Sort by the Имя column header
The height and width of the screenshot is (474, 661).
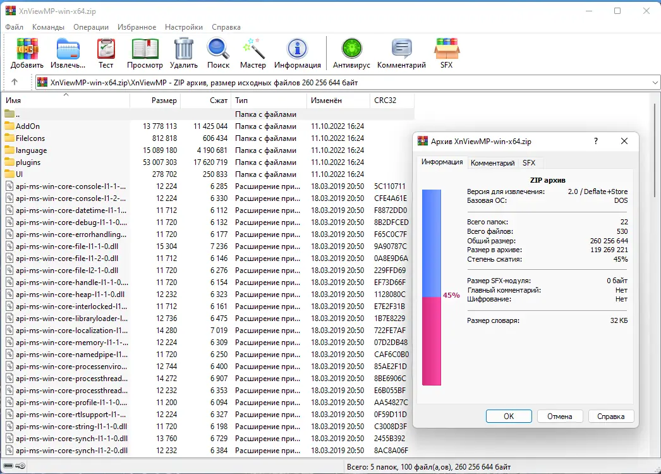click(x=66, y=100)
